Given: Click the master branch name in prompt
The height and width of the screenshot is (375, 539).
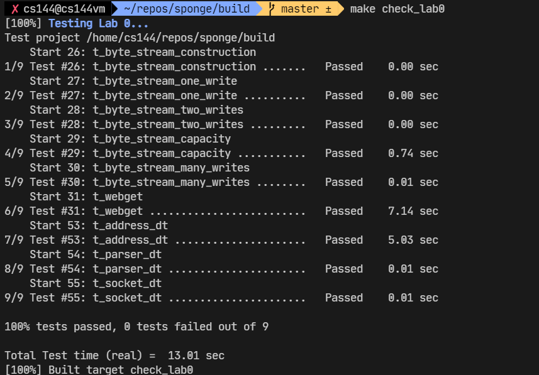Looking at the screenshot, I should pos(299,9).
